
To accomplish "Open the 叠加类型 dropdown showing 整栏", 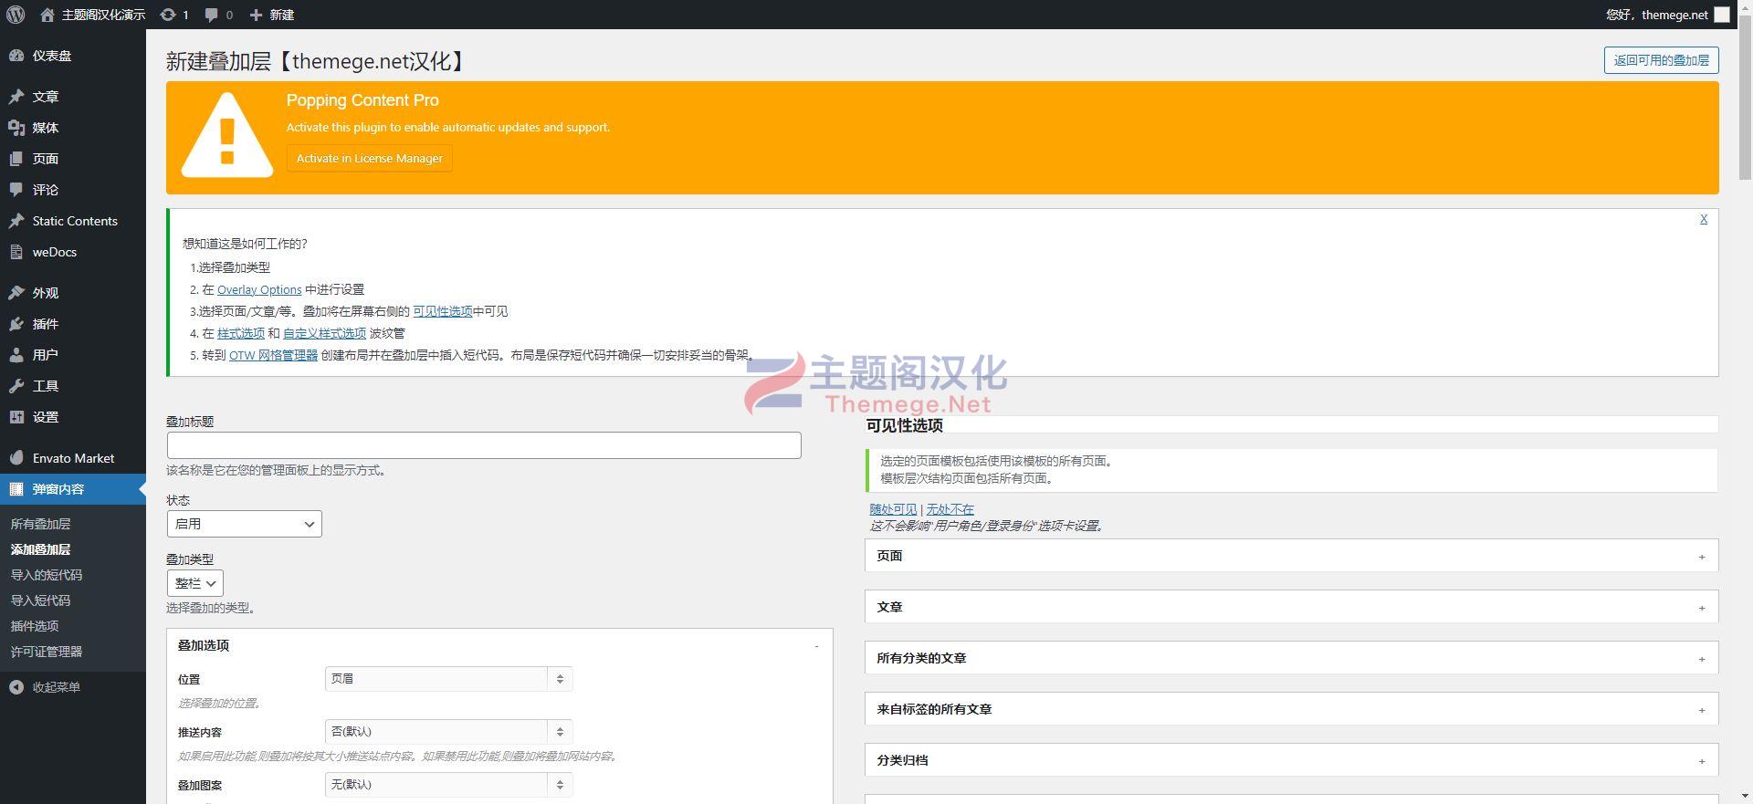I will (x=194, y=583).
